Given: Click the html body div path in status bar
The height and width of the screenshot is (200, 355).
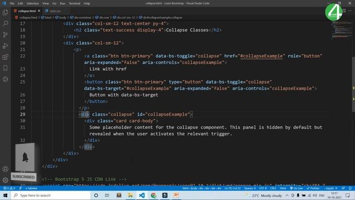Looking at the screenshot, I should (202, 188).
